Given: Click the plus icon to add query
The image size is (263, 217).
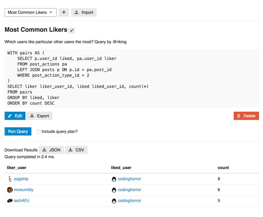Looking at the screenshot, I should click(64, 13).
